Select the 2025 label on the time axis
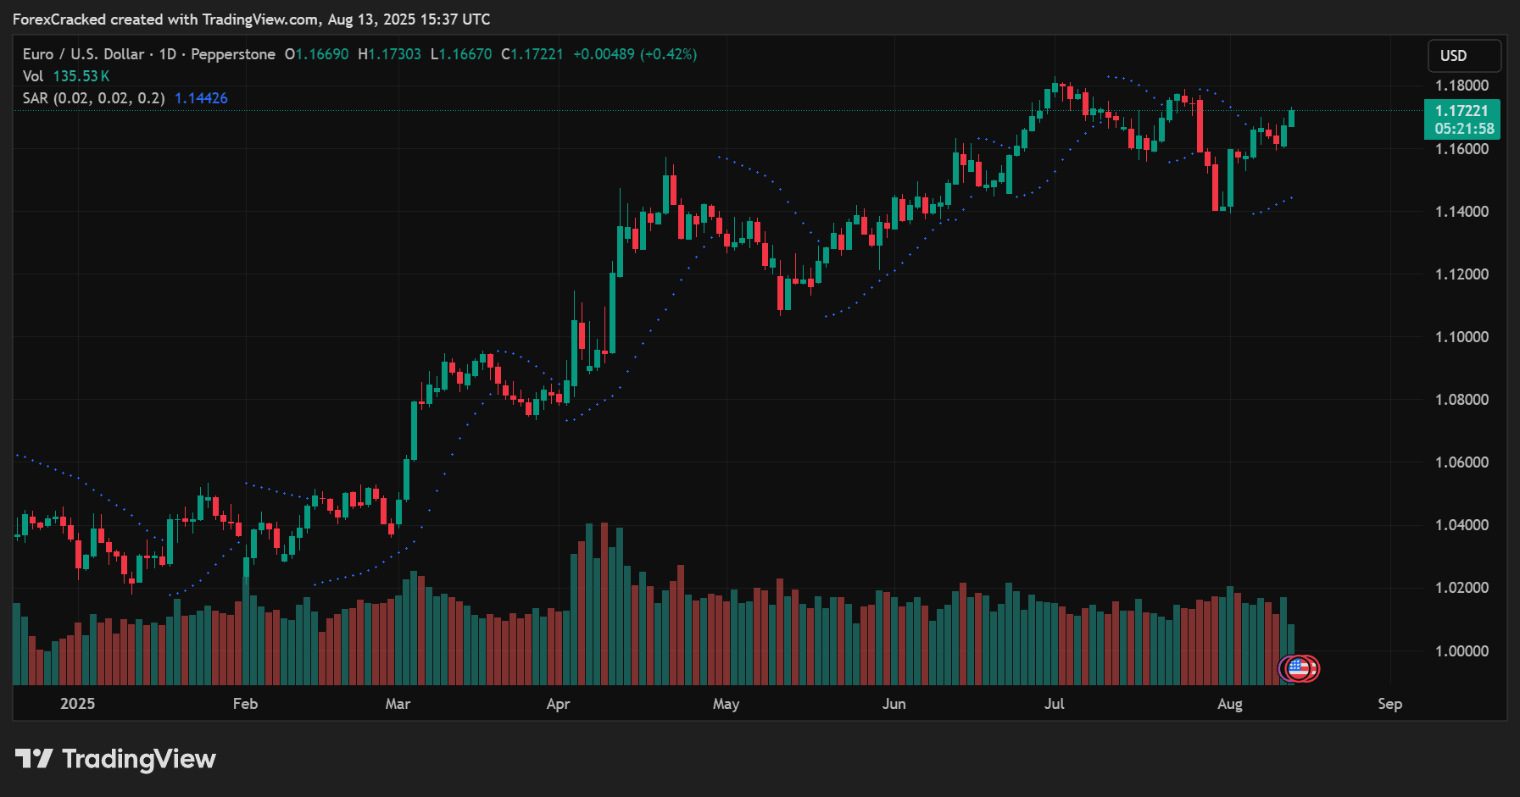 coord(78,704)
